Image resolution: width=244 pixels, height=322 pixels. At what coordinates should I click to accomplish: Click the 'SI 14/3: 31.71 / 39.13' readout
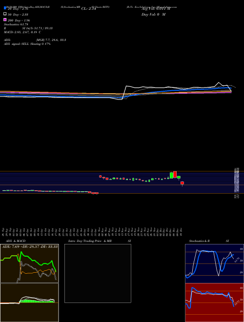click(38, 28)
